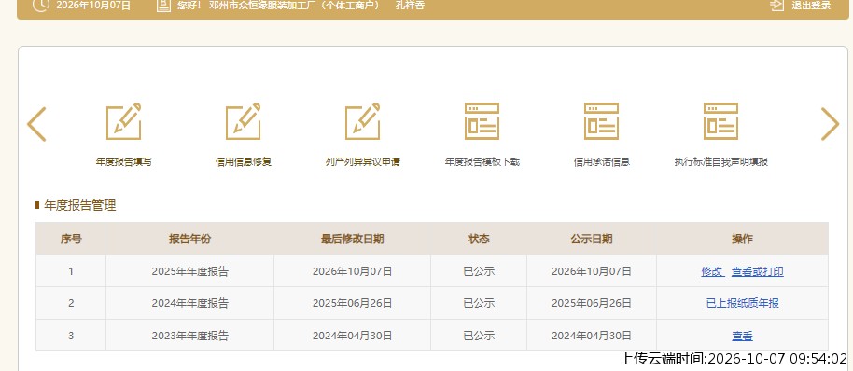Image resolution: width=853 pixels, height=371 pixels.
Task: Select the 年度报告模板下载 label
Action: tap(482, 162)
